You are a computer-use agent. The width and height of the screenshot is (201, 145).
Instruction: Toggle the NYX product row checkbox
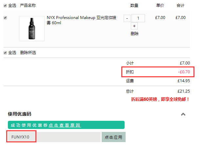(x=5, y=18)
